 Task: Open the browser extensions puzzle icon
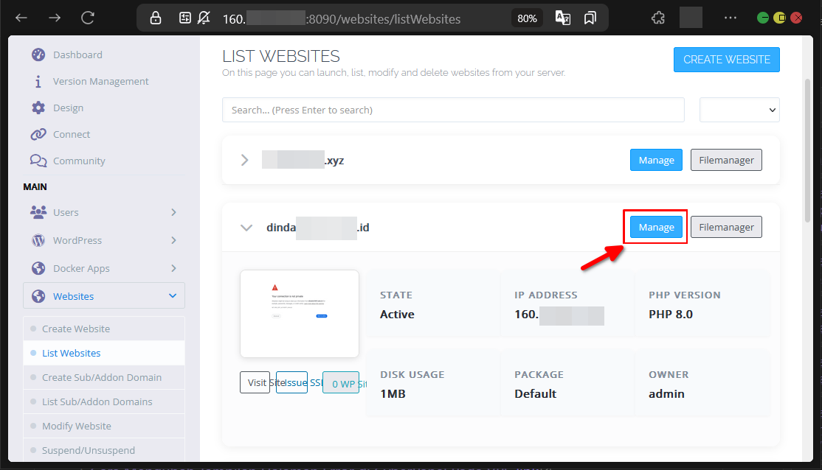[658, 18]
